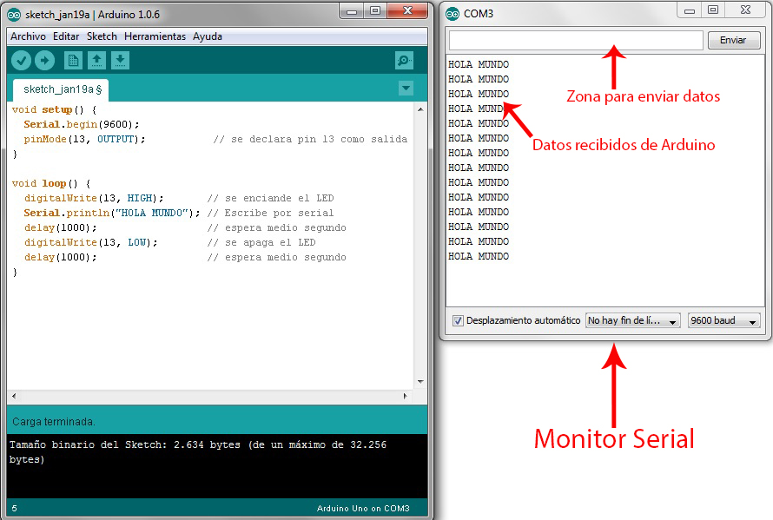Open the Archivo menu
773x520 pixels.
(x=28, y=36)
